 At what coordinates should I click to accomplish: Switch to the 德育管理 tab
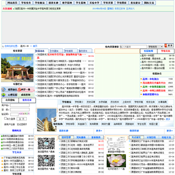[66, 138]
